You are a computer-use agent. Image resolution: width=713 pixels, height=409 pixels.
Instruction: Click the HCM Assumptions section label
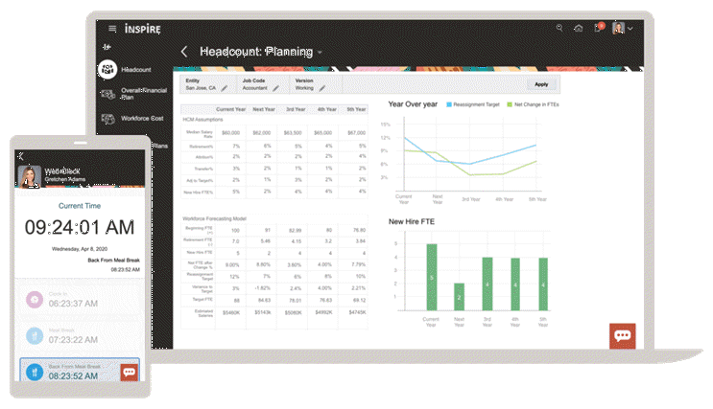(202, 120)
